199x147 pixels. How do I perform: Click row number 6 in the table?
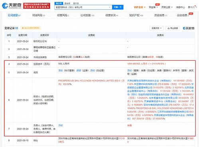(9, 100)
